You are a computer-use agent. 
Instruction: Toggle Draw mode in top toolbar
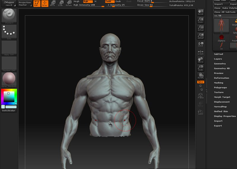(45, 4)
